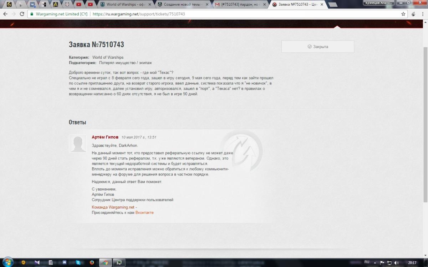Open Visual Studio from the taskbar
This screenshot has width=428, height=267.
point(37,263)
